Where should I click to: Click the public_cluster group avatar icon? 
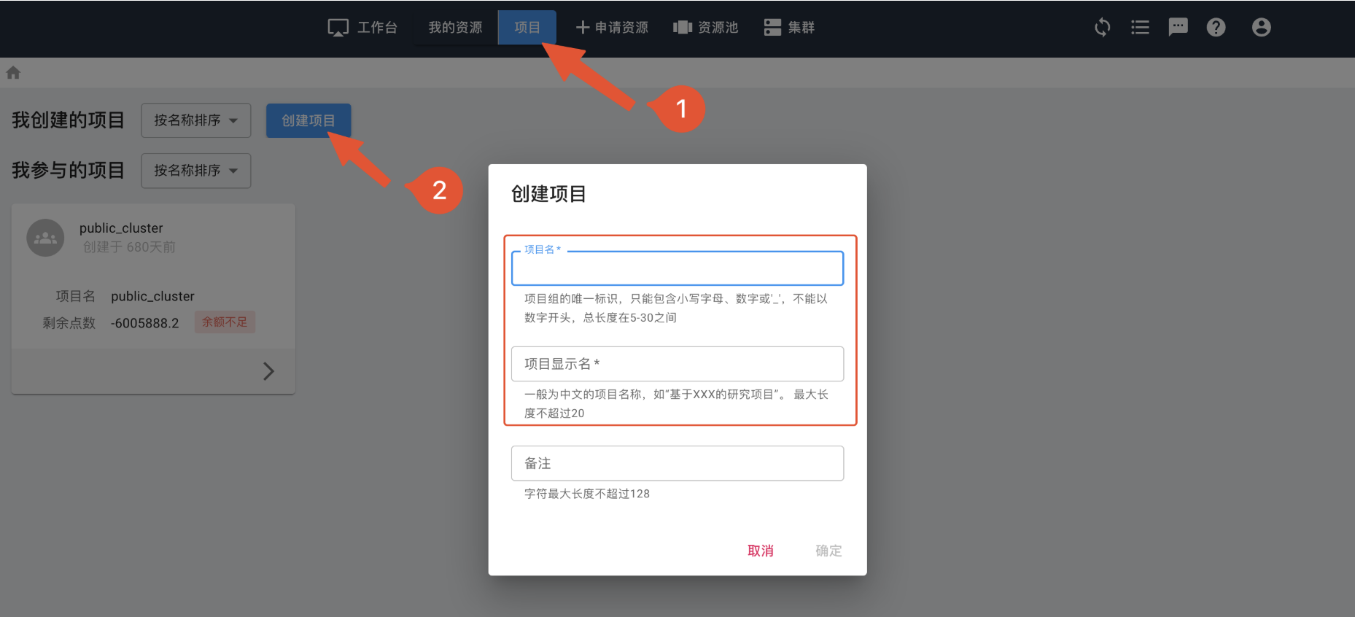pos(45,238)
